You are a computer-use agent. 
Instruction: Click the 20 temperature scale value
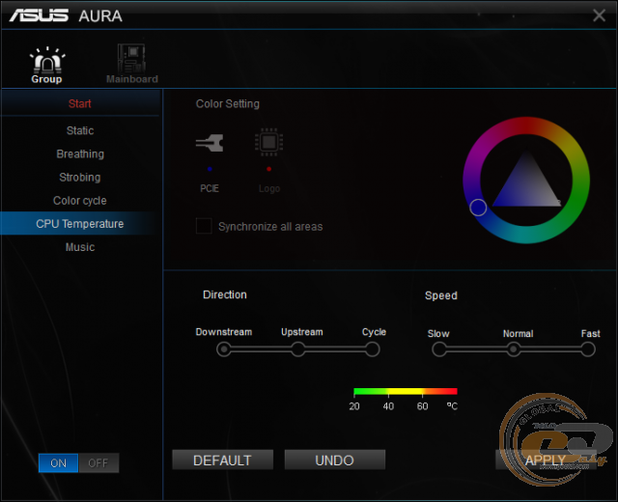click(x=354, y=406)
